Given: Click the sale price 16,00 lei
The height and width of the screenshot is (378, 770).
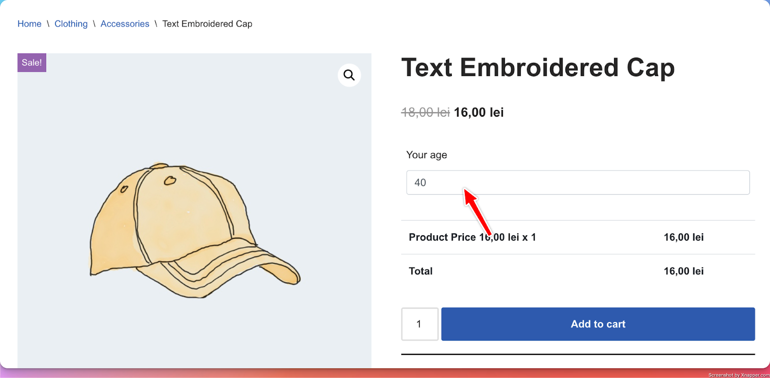Looking at the screenshot, I should 479,112.
